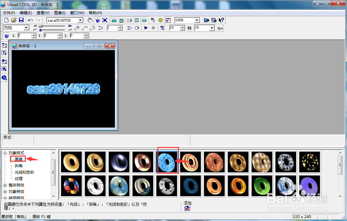This screenshot has width=347, height=221.
Task: Activate the context help arrow-question icon
Action: pos(221,20)
